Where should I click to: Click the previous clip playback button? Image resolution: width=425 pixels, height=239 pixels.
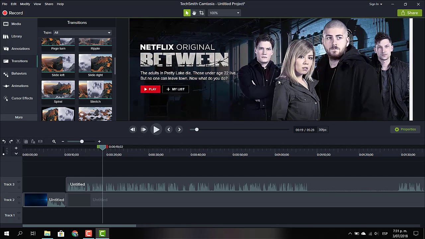pos(132,129)
